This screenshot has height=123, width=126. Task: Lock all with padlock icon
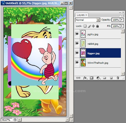click(x=98, y=26)
